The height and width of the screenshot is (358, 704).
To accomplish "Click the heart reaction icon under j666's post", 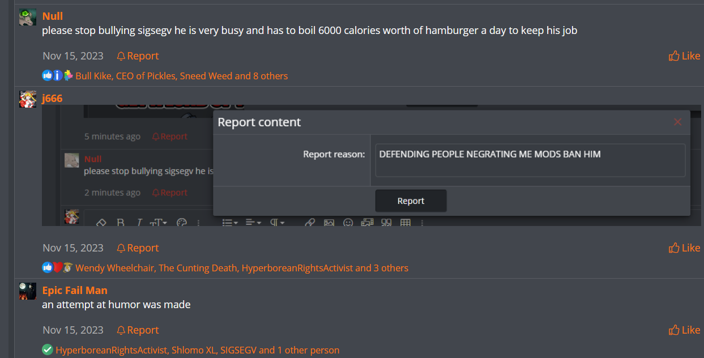I will (57, 267).
